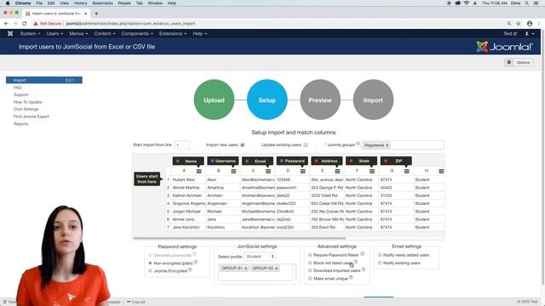545x306 pixels.
Task: Open the Cron Settings sidebar link
Action: (x=26, y=109)
